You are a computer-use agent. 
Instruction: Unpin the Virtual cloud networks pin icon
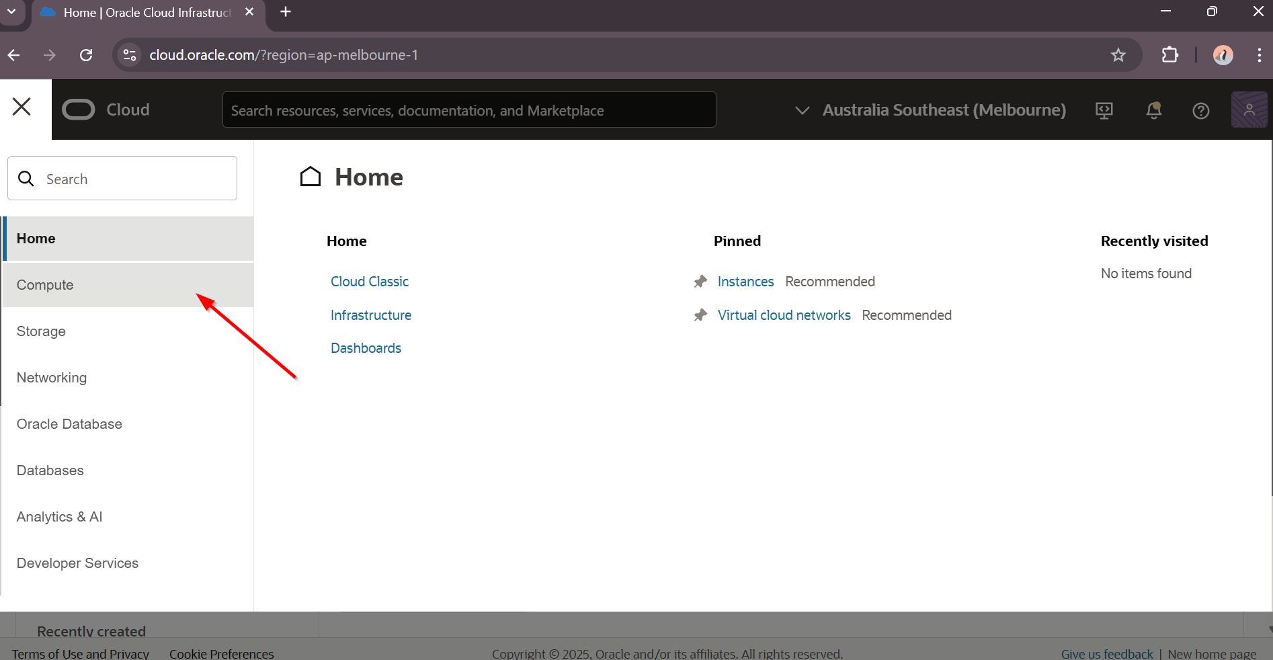point(700,315)
